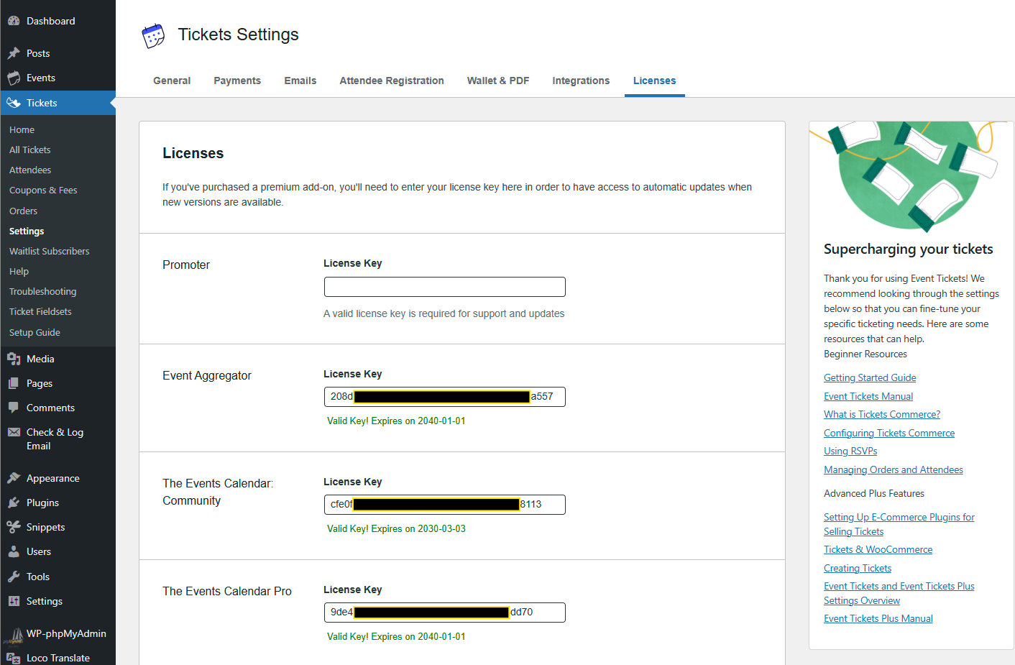Select the Pages icon
Viewport: 1015px width, 665px height.
15,382
